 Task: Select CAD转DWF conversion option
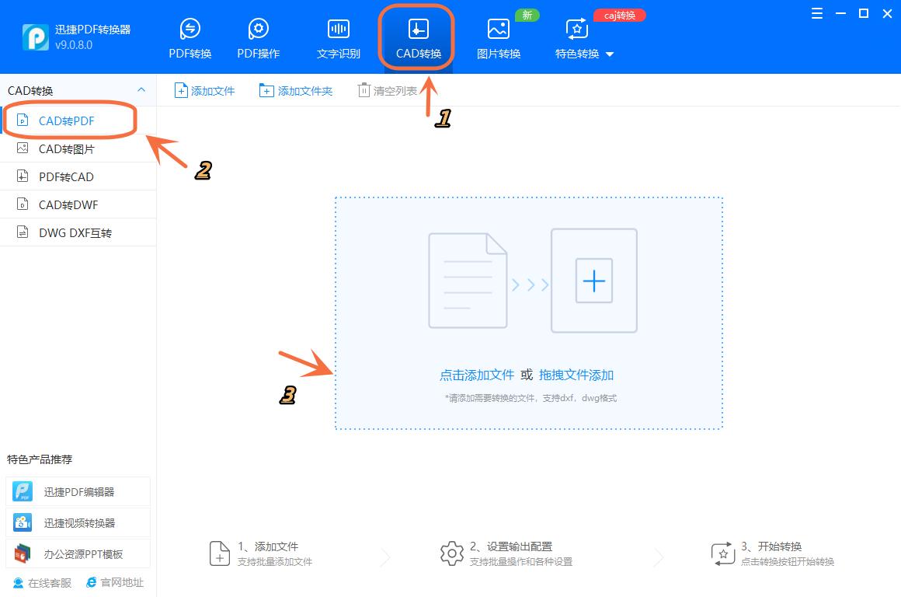(x=66, y=204)
